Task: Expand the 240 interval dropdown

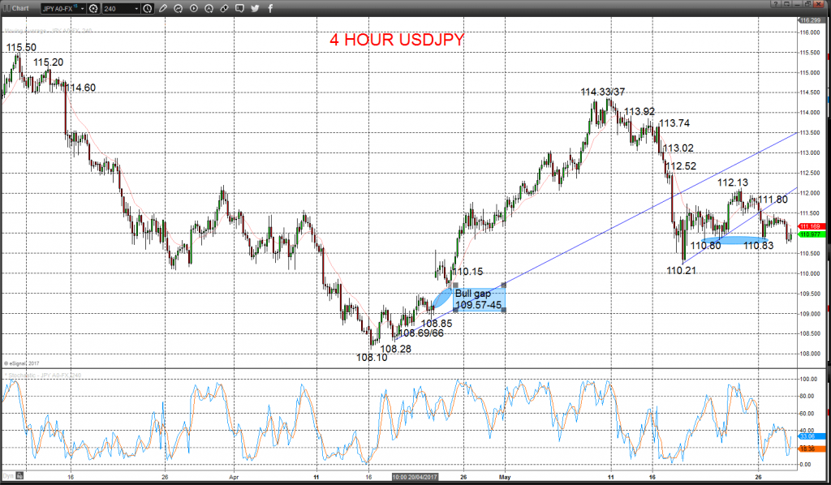Action: [x=136, y=8]
